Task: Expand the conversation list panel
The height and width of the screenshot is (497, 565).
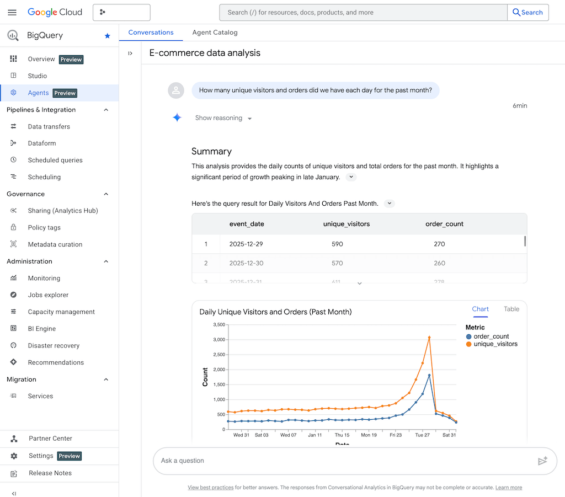Action: [x=130, y=54]
